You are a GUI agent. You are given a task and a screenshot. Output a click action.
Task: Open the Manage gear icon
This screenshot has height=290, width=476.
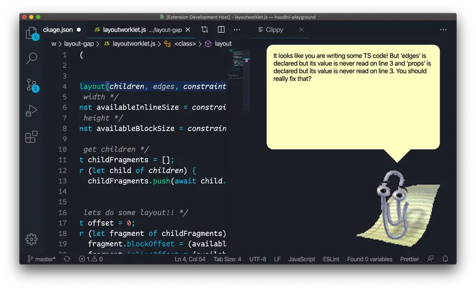click(32, 239)
